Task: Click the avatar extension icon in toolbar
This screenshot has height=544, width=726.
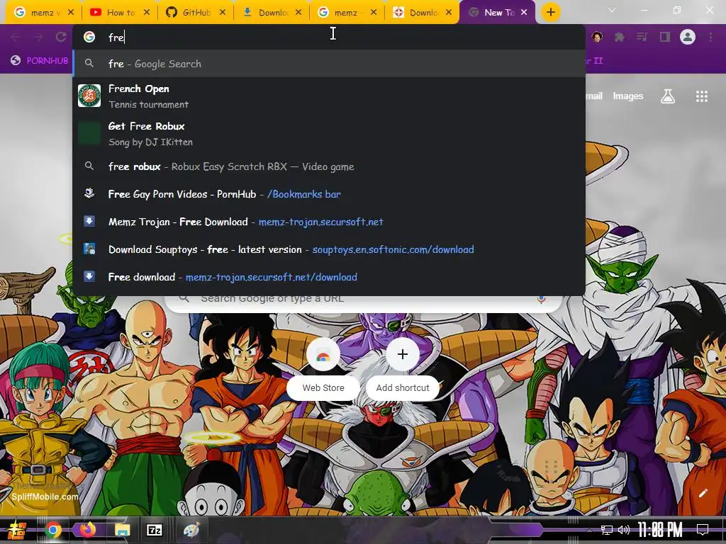Action: 597,37
